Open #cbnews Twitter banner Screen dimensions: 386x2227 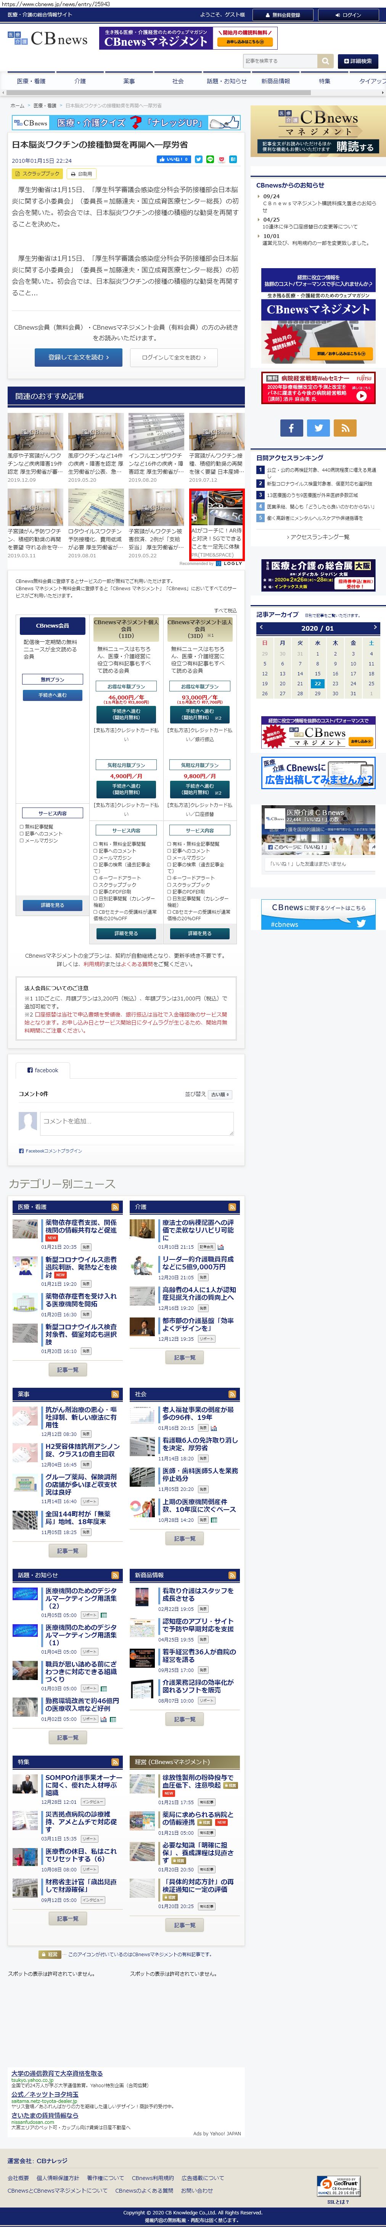318,914
